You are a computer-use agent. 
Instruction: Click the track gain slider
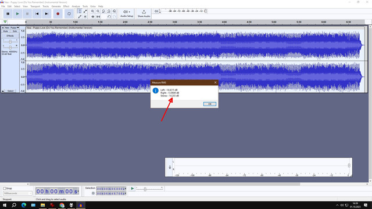10,42
